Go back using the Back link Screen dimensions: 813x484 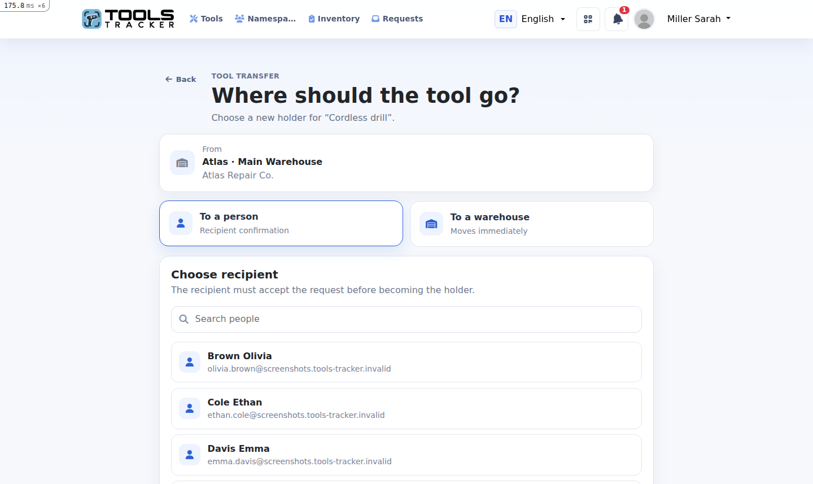[181, 79]
